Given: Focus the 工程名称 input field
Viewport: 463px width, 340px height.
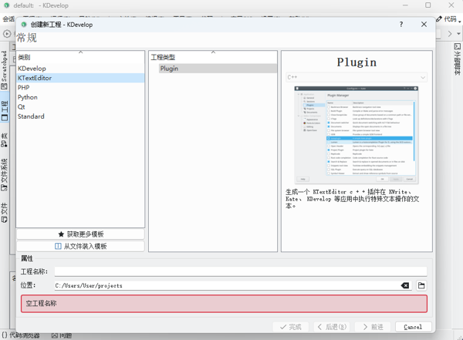Looking at the screenshot, I should (x=239, y=271).
